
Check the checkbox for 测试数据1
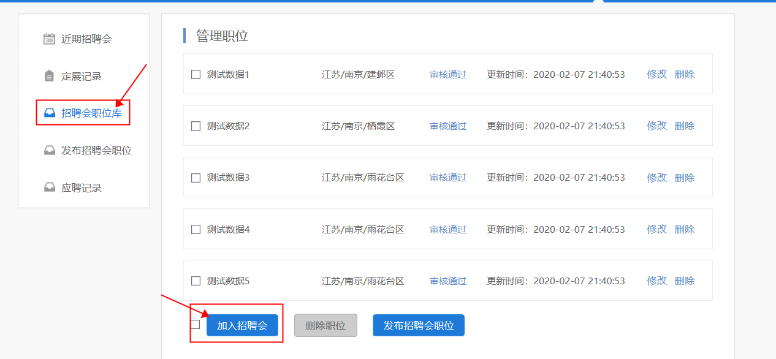pyautogui.click(x=196, y=74)
